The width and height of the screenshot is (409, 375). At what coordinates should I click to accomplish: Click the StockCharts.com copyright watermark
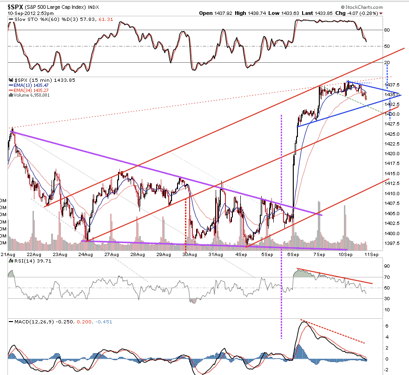tap(362, 7)
